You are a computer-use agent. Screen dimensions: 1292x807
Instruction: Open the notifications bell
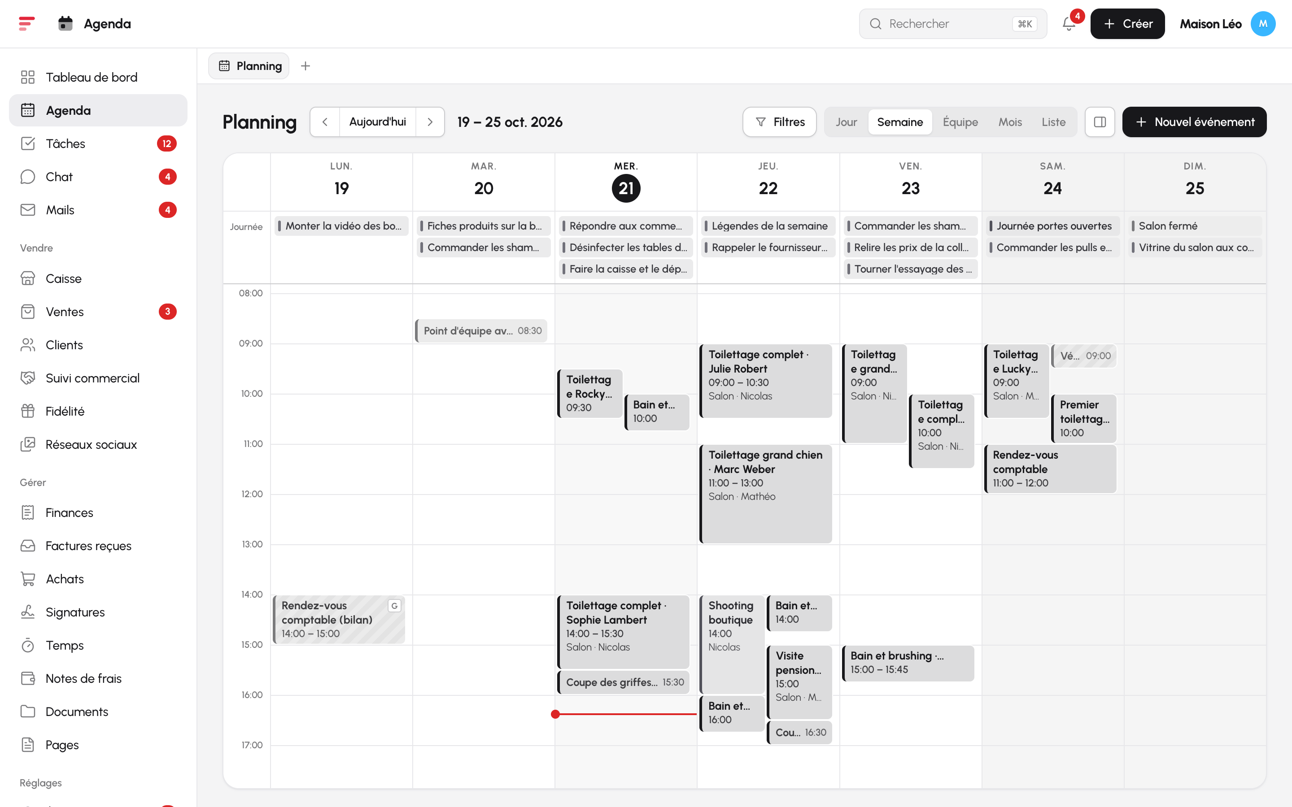(x=1069, y=23)
